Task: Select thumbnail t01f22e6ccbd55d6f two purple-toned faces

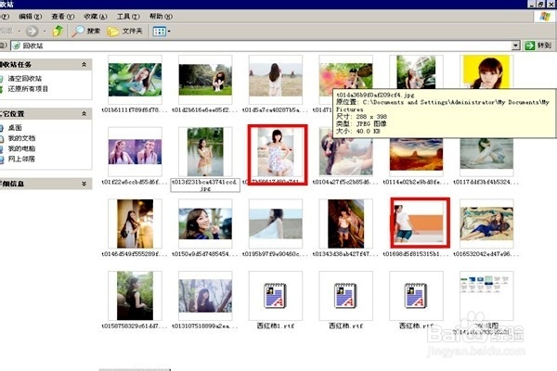Action: point(135,151)
